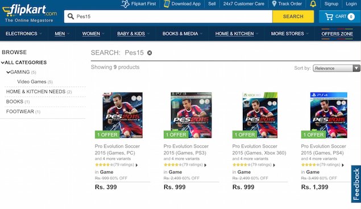
Task: Open the notifications bell icon
Action: (x=313, y=3)
